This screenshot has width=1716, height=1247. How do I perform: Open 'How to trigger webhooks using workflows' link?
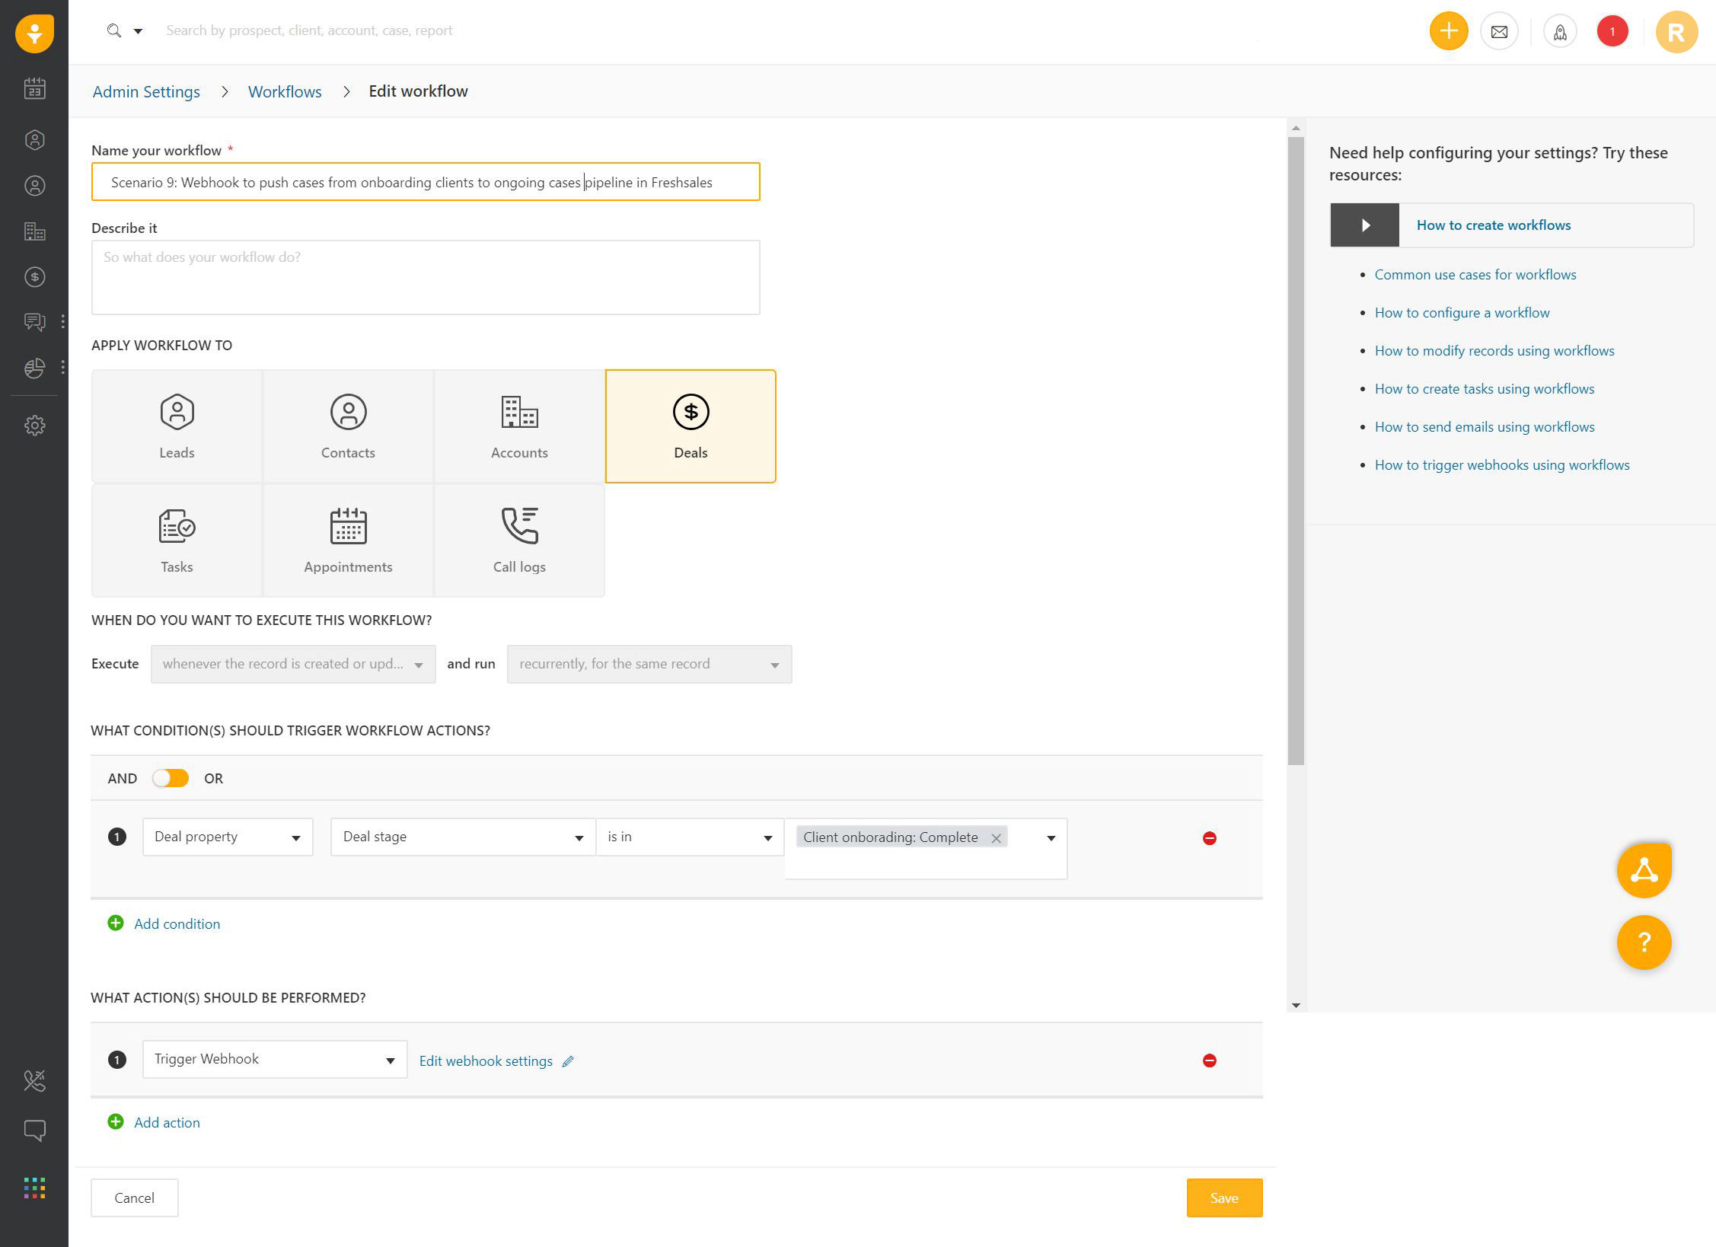tap(1501, 465)
